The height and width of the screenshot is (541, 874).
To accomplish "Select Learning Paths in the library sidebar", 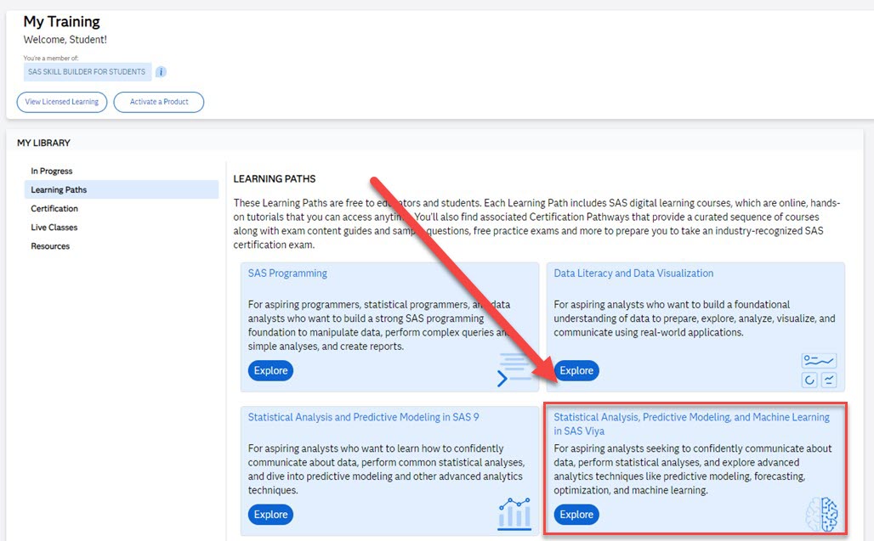I will tap(59, 189).
